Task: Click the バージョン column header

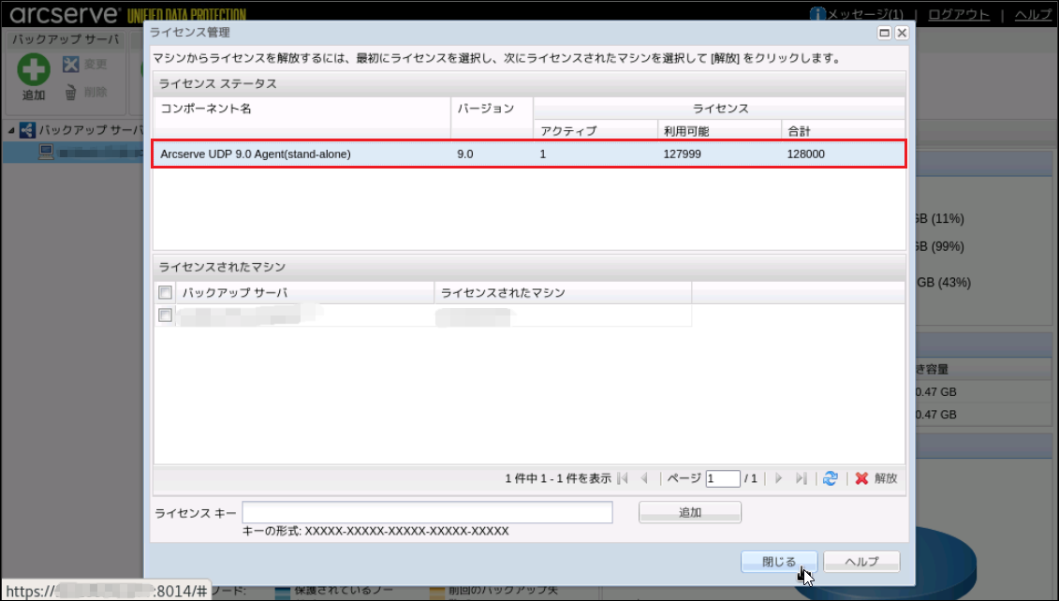Action: tap(492, 118)
